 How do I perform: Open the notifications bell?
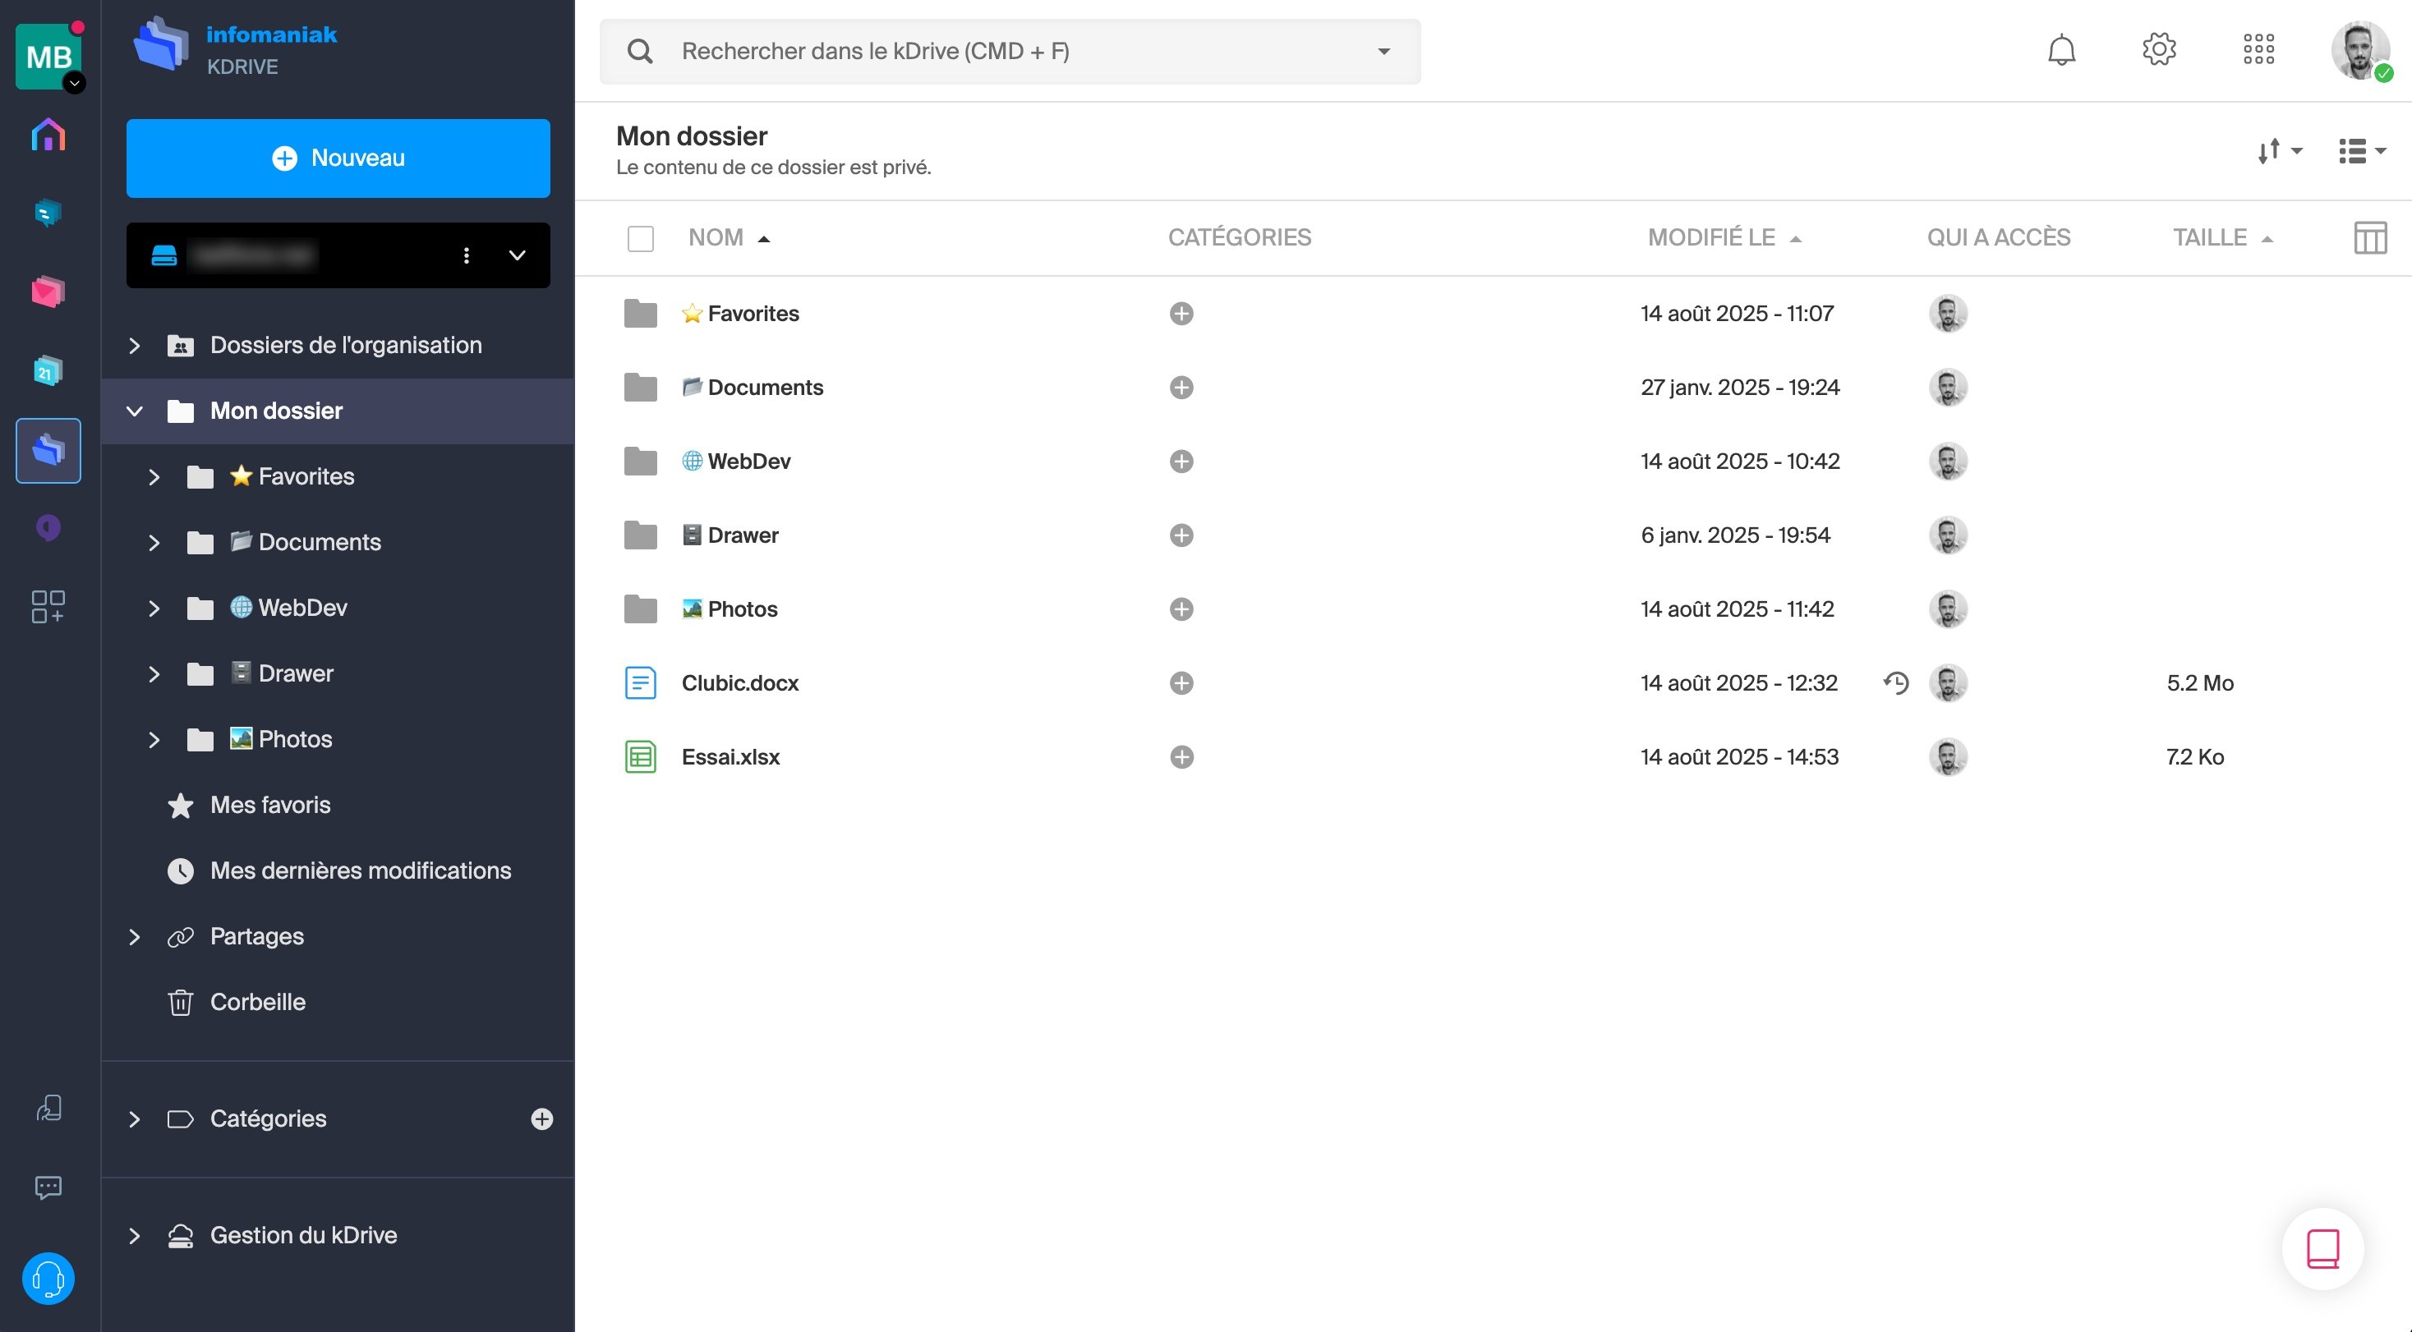point(2061,51)
